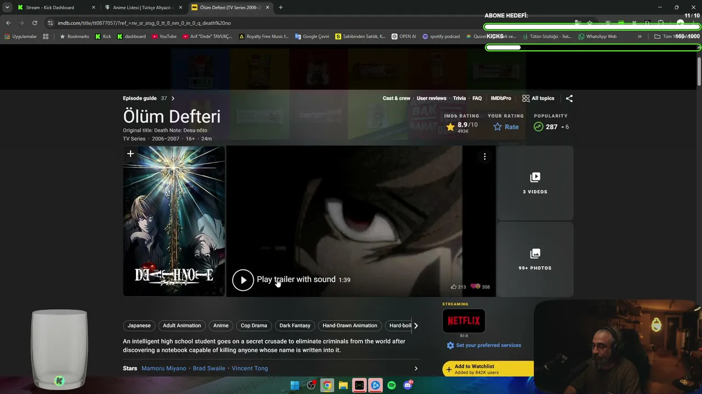View site information icon in address bar
Screen dimensions: 702x394
point(50,23)
